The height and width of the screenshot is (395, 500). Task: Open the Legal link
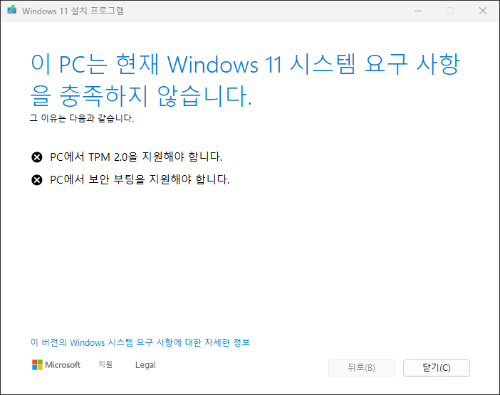pyautogui.click(x=145, y=364)
